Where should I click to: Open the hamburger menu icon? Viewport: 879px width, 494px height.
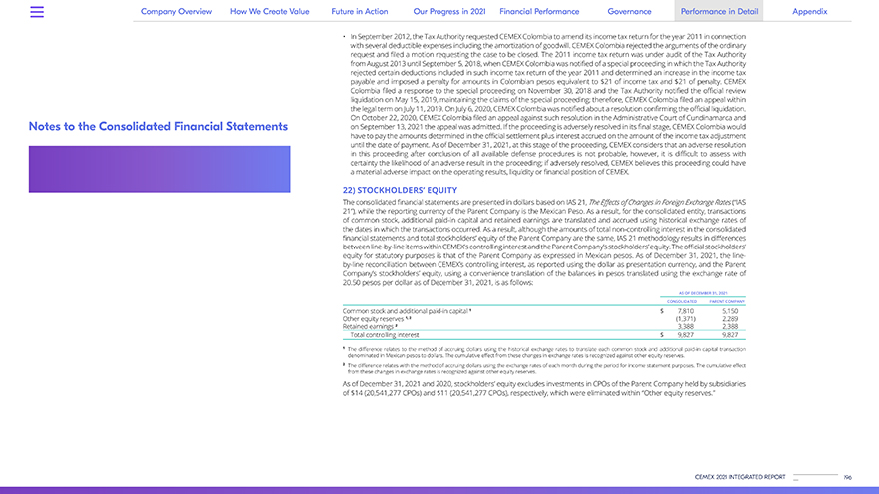(37, 12)
